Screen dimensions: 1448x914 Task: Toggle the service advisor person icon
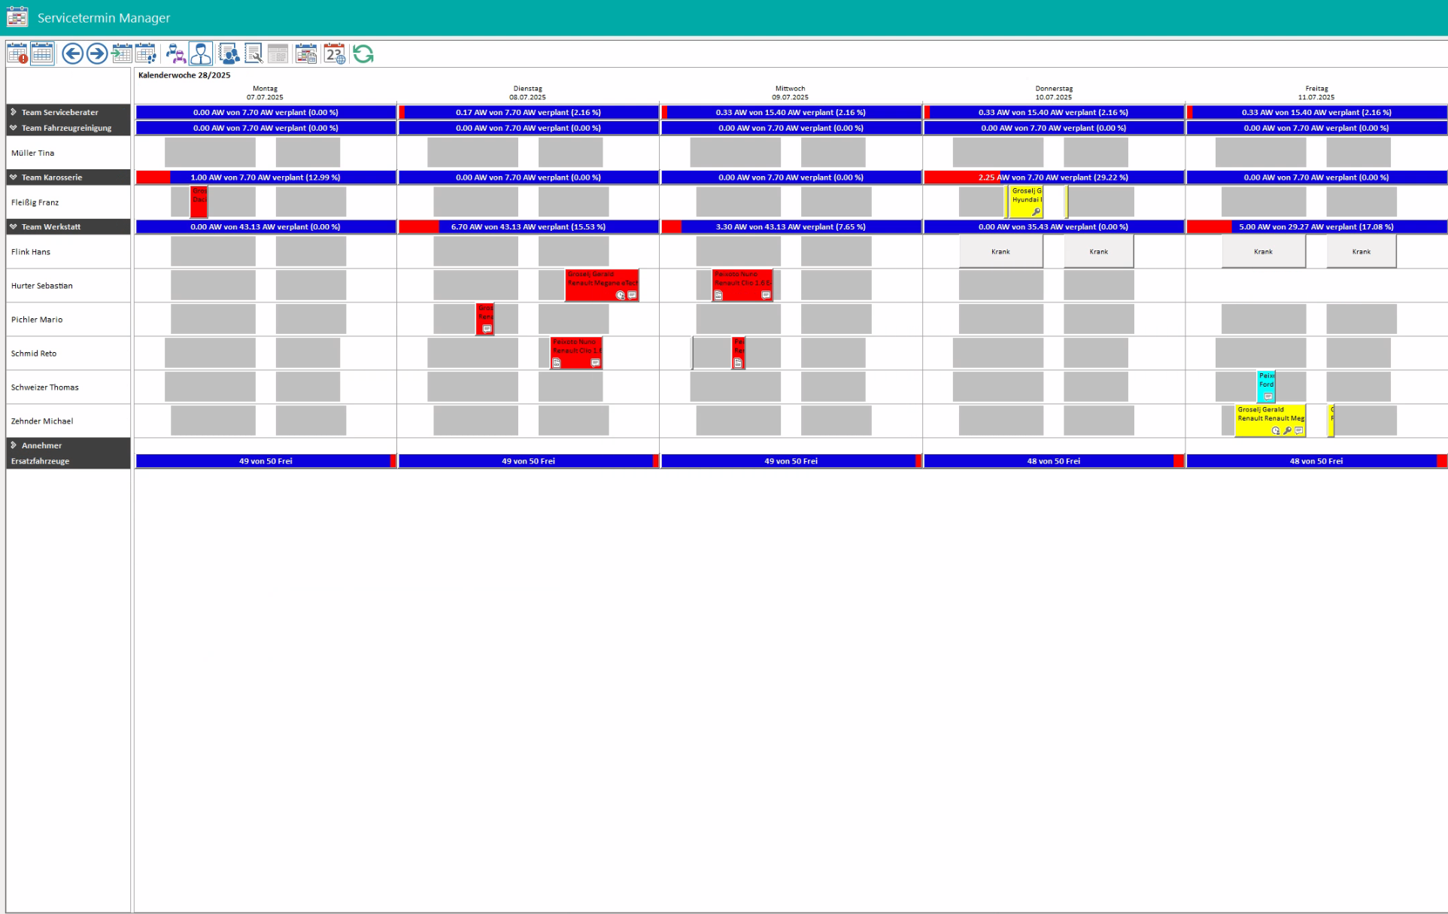(x=200, y=54)
